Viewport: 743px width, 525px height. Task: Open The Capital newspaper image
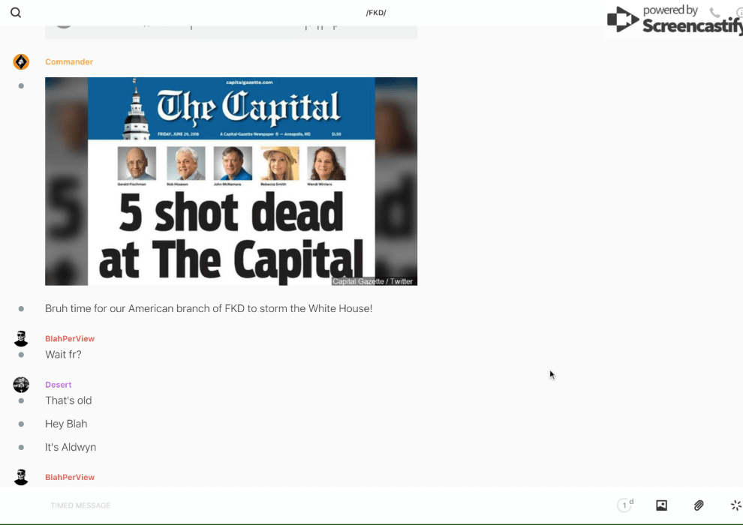coord(231,181)
